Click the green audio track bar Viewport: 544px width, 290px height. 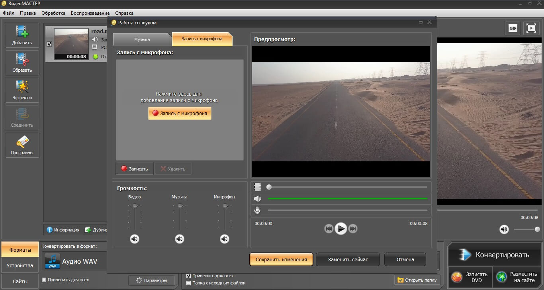[x=348, y=198]
